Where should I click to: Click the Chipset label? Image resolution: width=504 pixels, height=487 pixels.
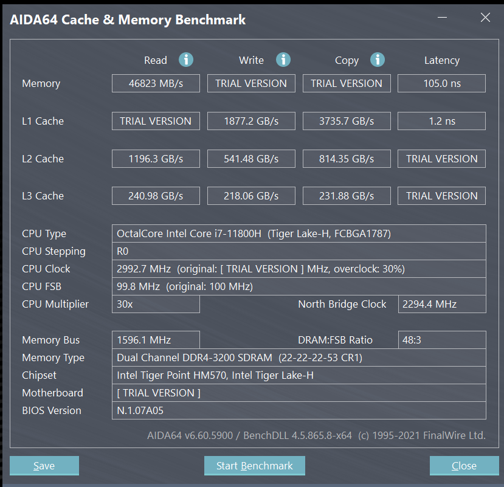pos(39,376)
